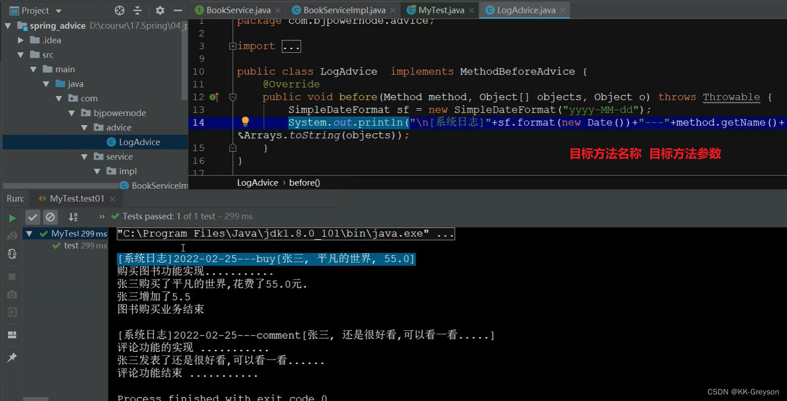Collapse the java folder arrow
Screen dimensions: 787x401
pyautogui.click(x=46, y=84)
